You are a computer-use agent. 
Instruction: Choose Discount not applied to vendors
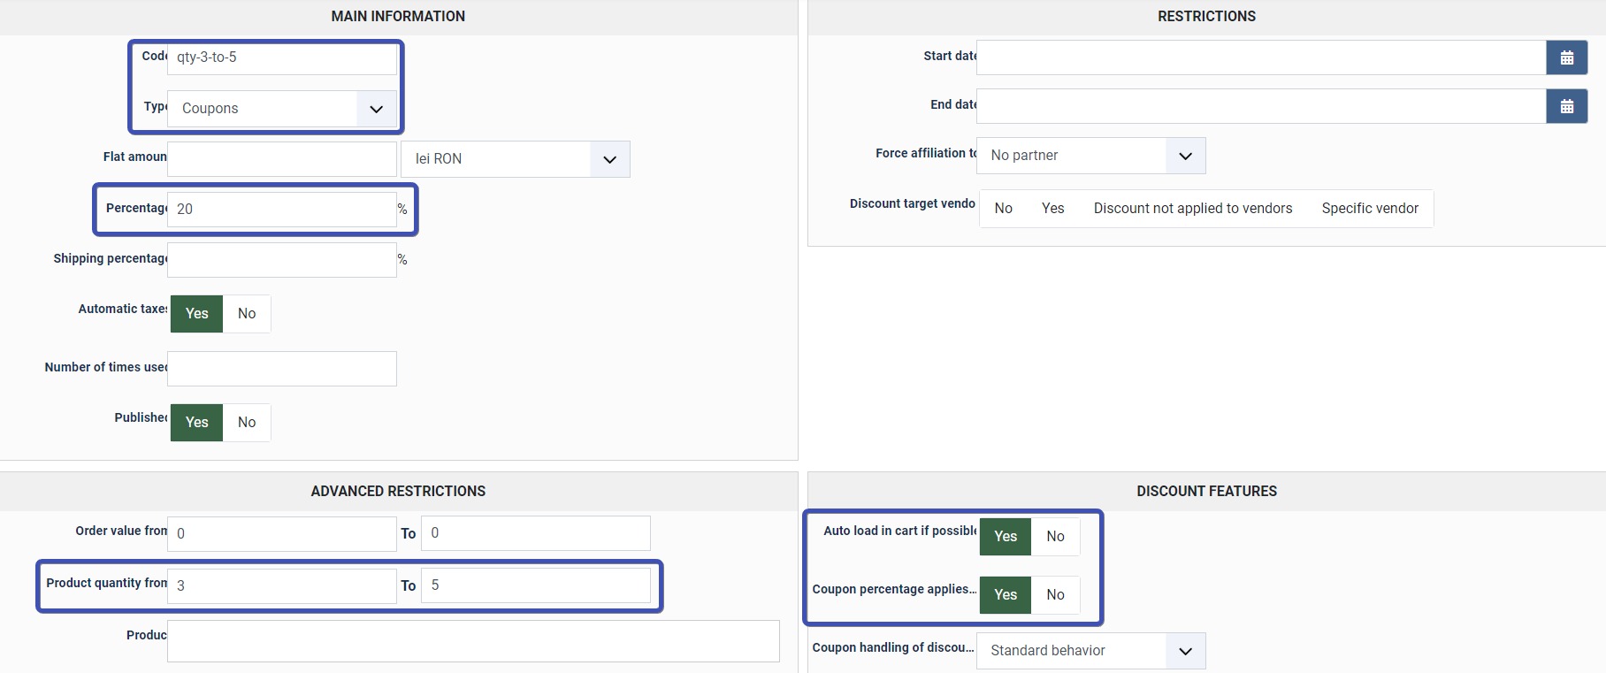1192,209
